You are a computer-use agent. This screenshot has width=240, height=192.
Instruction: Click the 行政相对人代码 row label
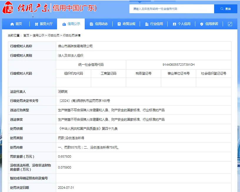click(x=21, y=73)
